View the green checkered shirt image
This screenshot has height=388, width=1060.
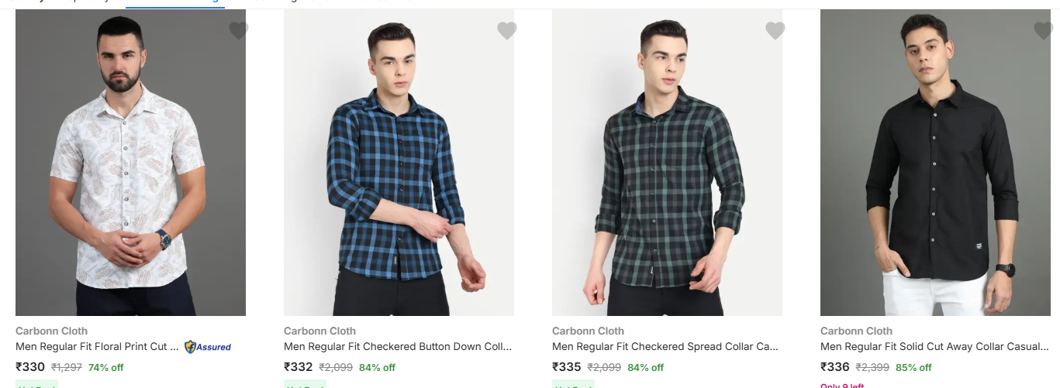pos(667,163)
